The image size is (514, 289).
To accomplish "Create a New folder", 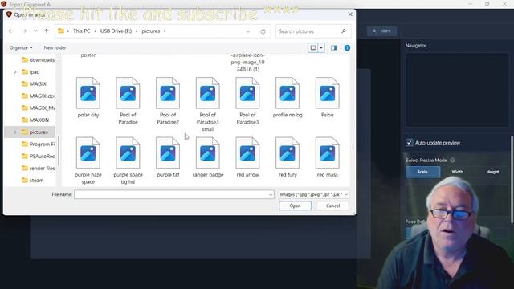I will point(55,48).
